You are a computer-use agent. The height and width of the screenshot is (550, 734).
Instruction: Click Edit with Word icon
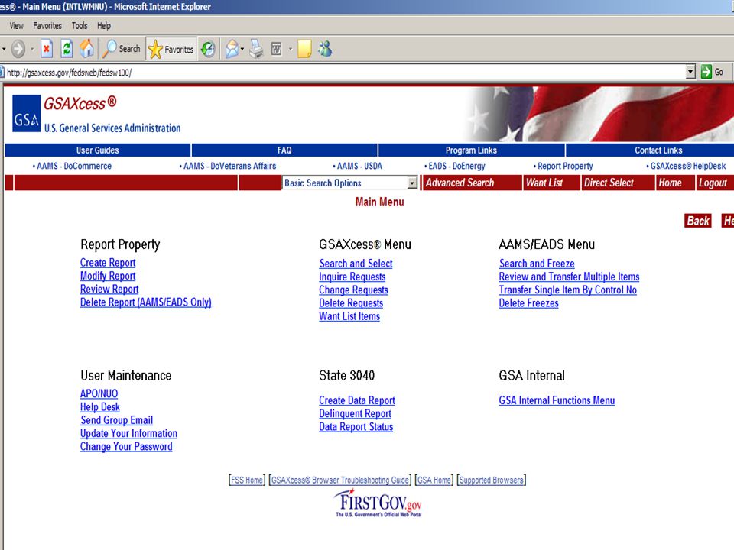coord(277,49)
